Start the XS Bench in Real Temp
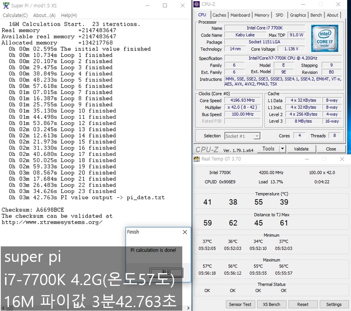This screenshot has width=351, height=311. point(271,304)
